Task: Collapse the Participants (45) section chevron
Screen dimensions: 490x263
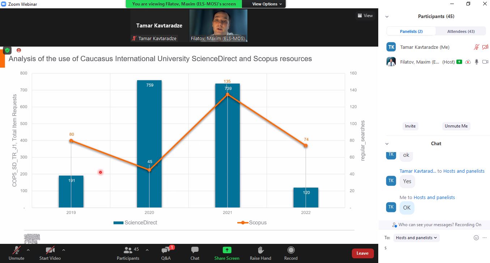Action: point(387,17)
